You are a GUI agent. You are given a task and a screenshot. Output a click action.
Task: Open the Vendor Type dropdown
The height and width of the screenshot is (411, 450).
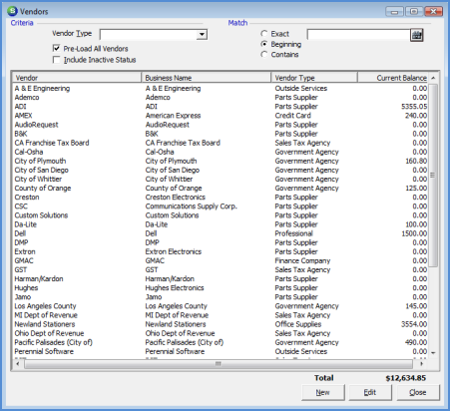[x=202, y=35]
